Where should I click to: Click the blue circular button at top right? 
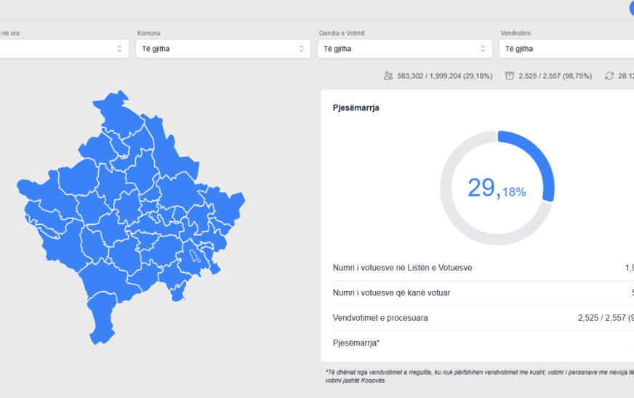point(630,8)
